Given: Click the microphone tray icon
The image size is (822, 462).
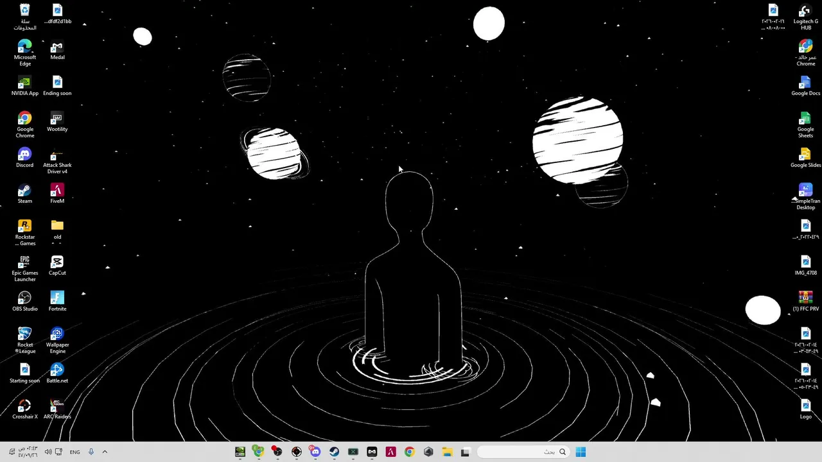Looking at the screenshot, I should click(91, 452).
